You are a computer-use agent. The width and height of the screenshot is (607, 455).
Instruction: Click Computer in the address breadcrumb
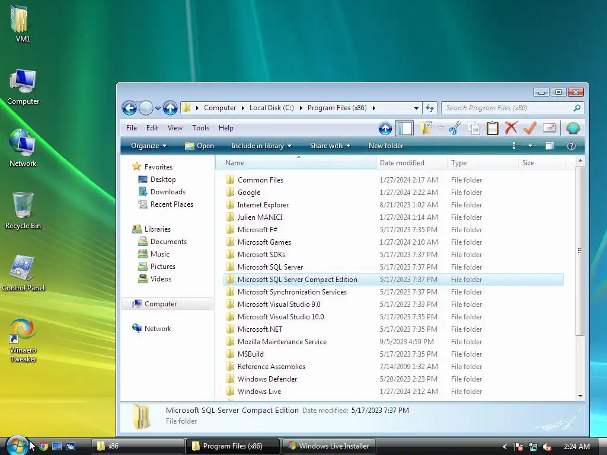220,108
